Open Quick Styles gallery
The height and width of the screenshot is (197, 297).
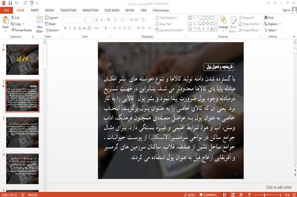233,24
